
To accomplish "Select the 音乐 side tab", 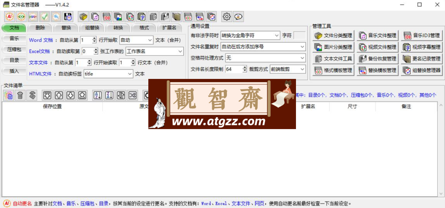I will point(14,39).
